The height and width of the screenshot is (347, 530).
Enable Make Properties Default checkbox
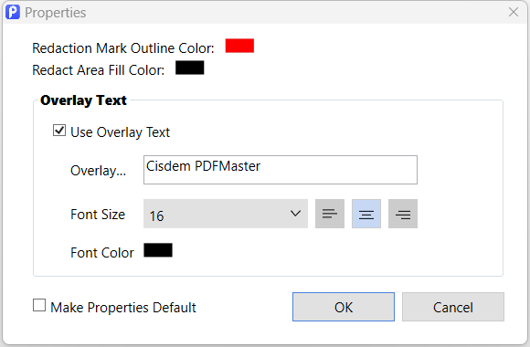[39, 305]
